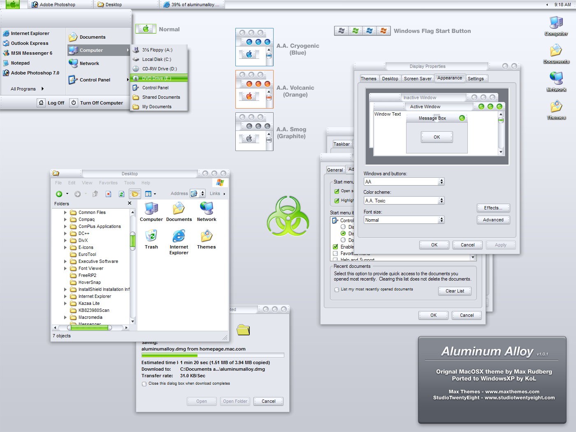The width and height of the screenshot is (576, 432).
Task: Click Cancel in the download dialog
Action: pyautogui.click(x=269, y=401)
